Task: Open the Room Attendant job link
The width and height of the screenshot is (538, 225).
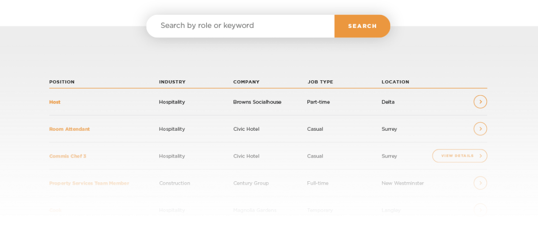Action: (69, 129)
